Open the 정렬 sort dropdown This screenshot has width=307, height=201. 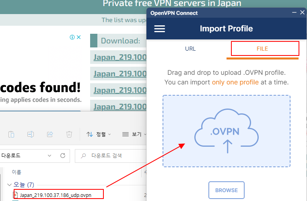coord(99,134)
